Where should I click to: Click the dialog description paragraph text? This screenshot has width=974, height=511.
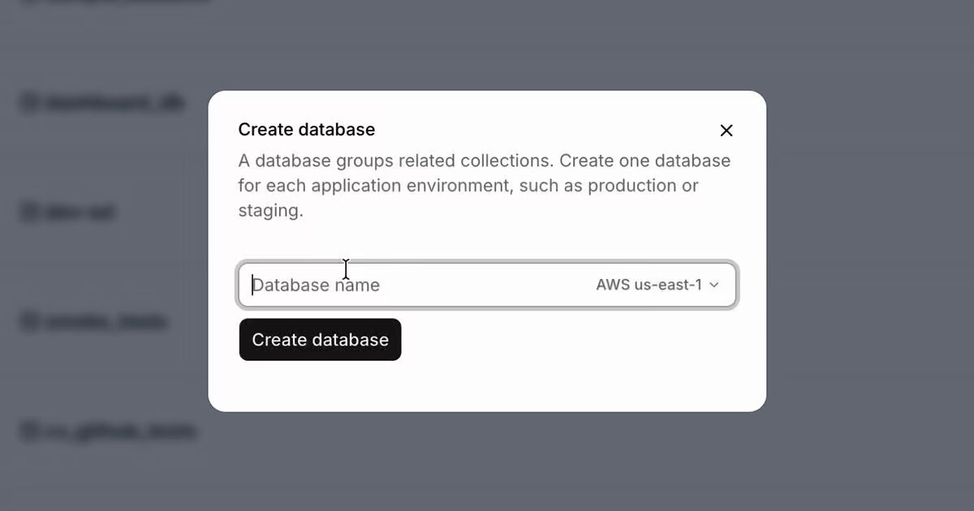click(x=485, y=186)
